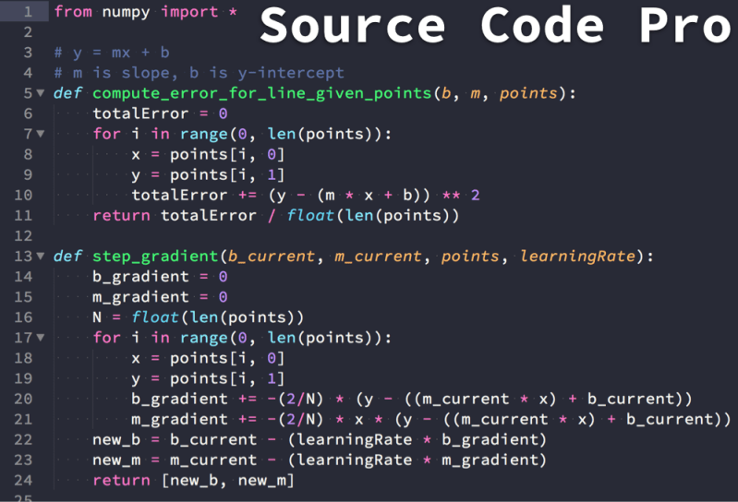Click 'b_gradient +=' statement on line 20
This screenshot has height=502, width=738.
(x=412, y=399)
